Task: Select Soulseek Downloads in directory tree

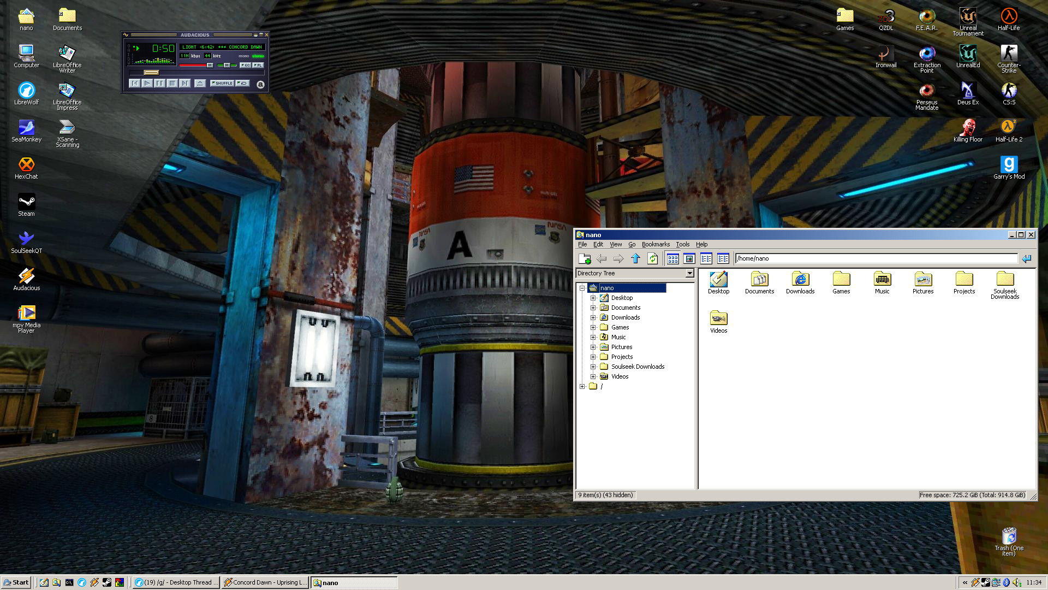Action: coord(638,367)
